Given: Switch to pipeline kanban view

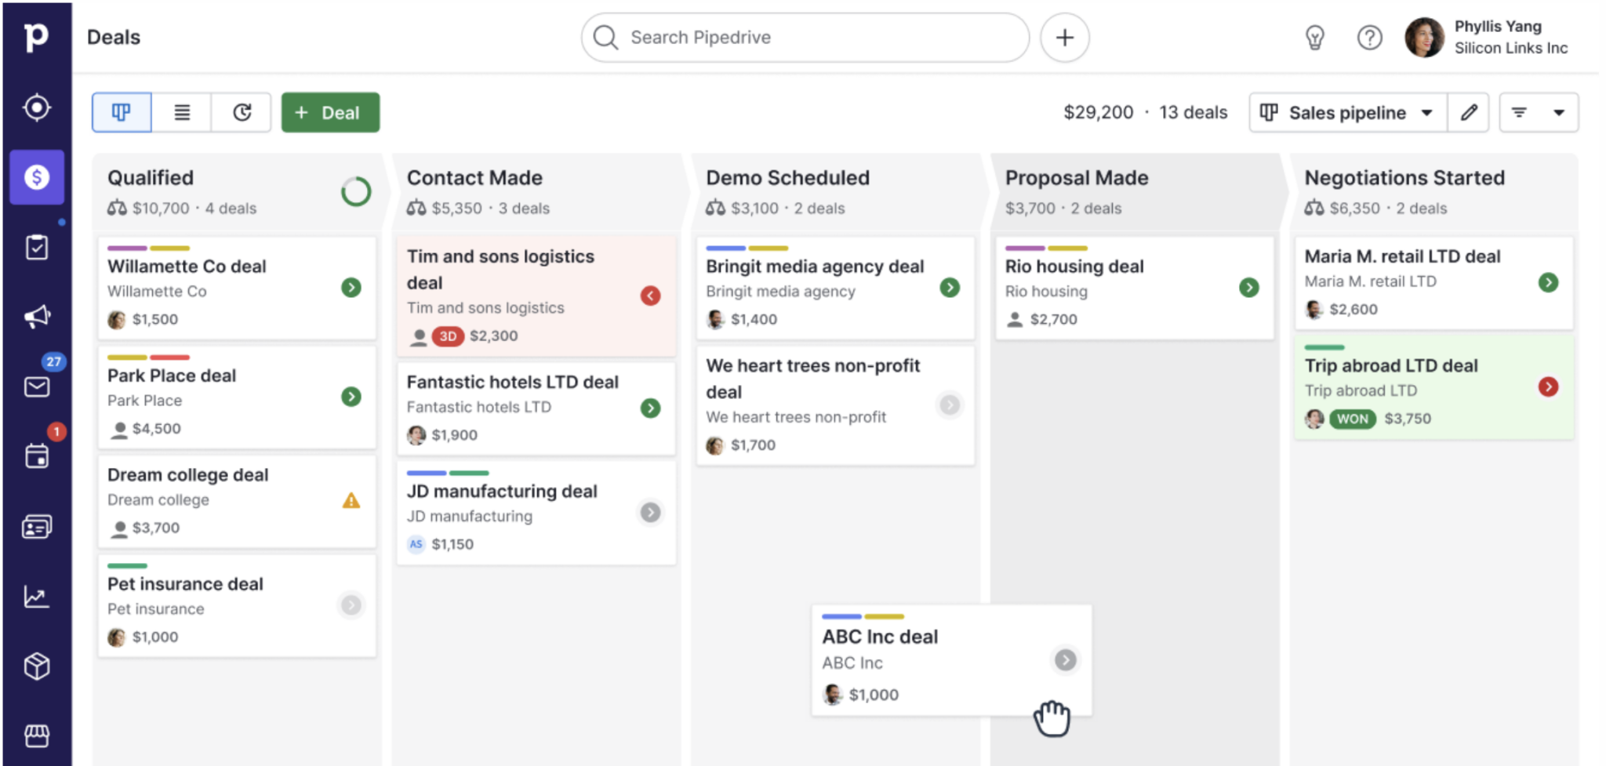Looking at the screenshot, I should (x=122, y=112).
